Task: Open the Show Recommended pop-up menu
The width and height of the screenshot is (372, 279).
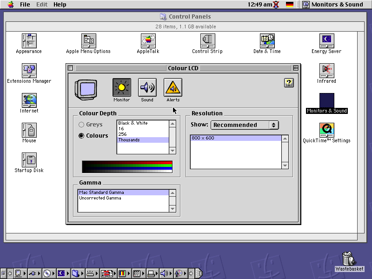Action: tap(245, 125)
